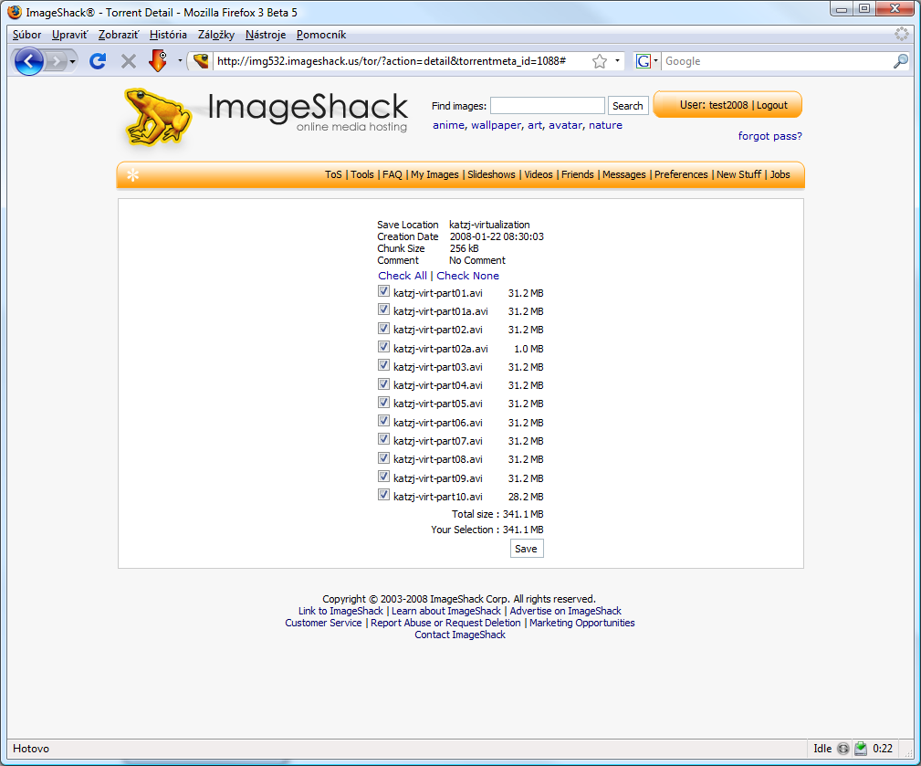Toggle checkbox for katzj-virt-part06.avi

coord(383,421)
